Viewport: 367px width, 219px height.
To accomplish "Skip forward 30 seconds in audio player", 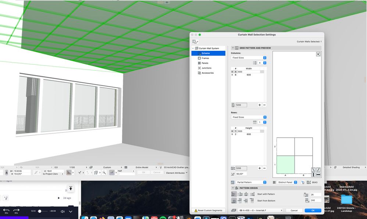I will click(16, 211).
